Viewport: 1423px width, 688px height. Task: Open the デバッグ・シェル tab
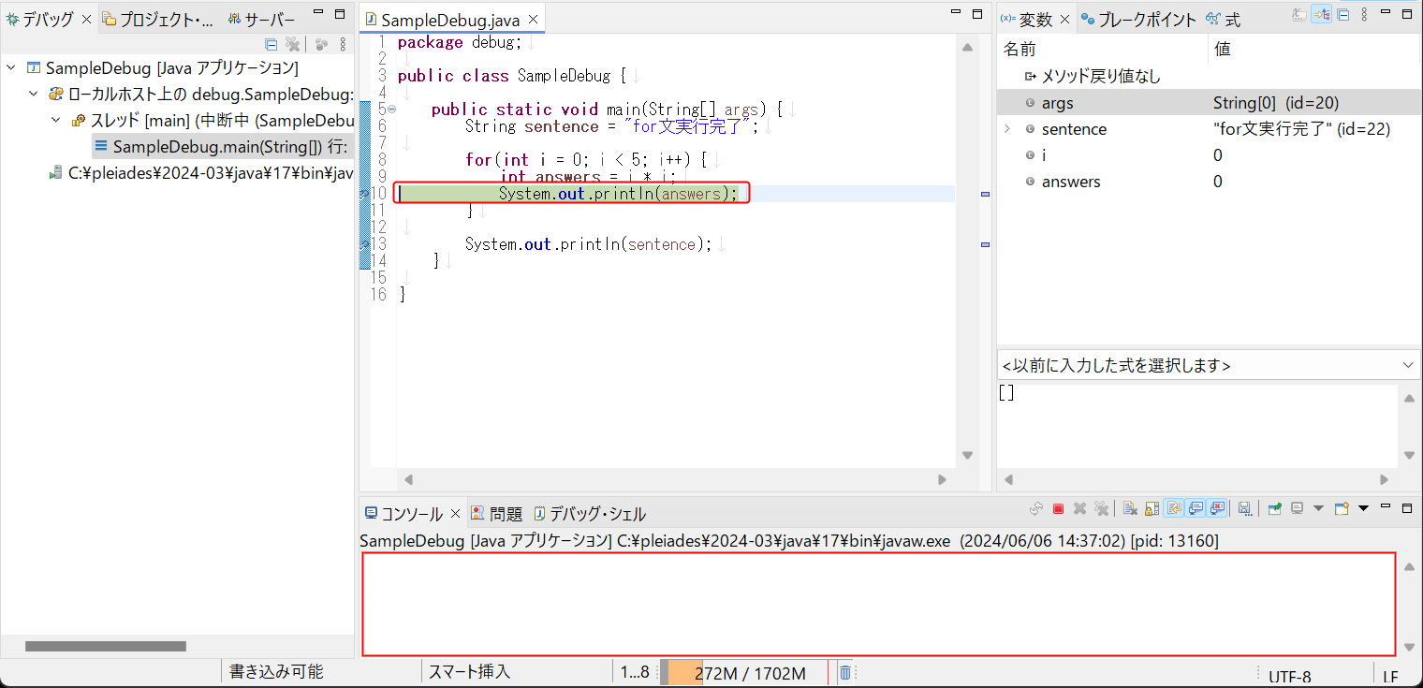coord(590,513)
